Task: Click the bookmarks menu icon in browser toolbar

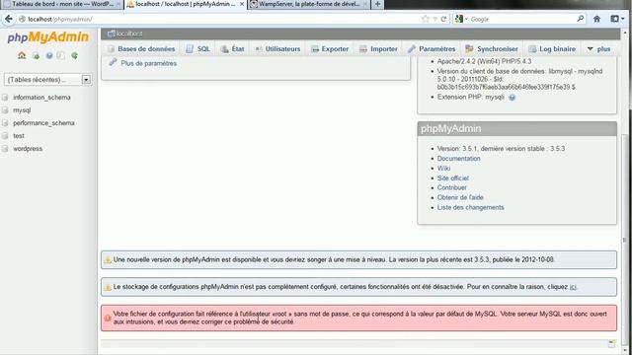Action: pos(617,19)
